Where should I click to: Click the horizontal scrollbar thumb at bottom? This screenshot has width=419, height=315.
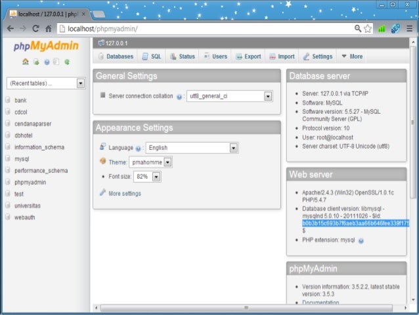pyautogui.click(x=246, y=308)
